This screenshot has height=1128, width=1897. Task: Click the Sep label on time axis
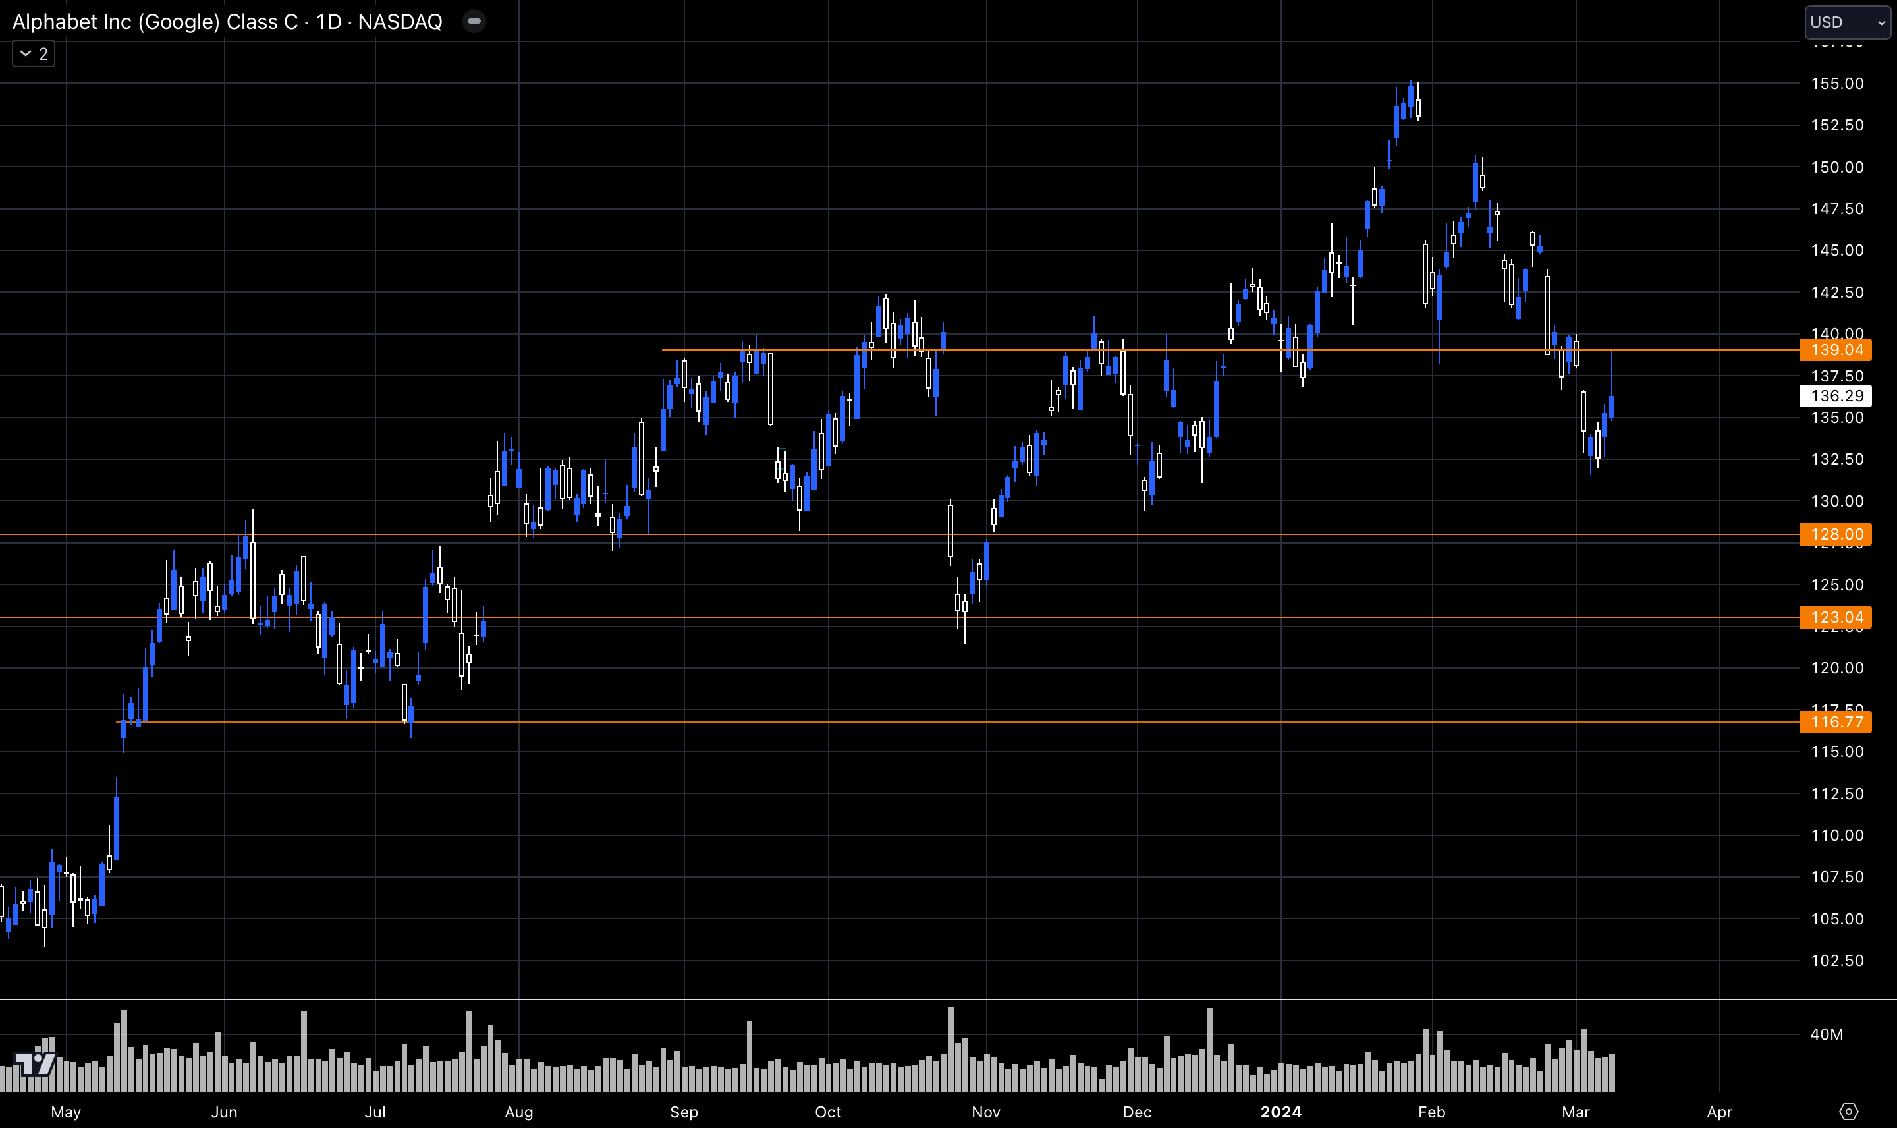coord(684,1112)
